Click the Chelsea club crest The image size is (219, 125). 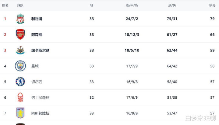(x=20, y=82)
